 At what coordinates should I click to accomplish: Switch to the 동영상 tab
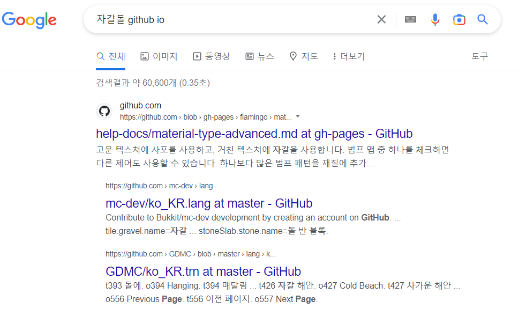[x=212, y=56]
